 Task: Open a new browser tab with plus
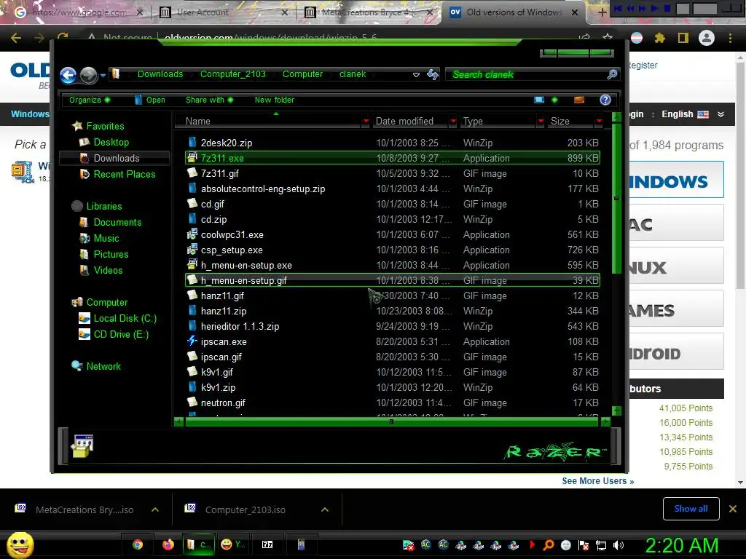point(602,12)
